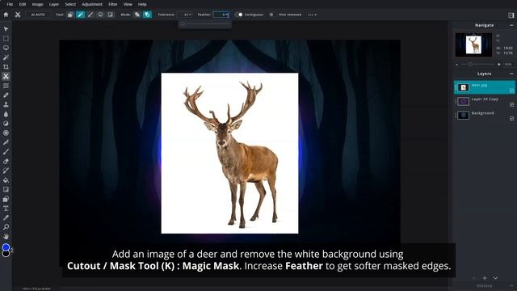Toggle Layer 24 Copy visibility
Viewport: 517px width, 291px height.
click(x=511, y=104)
